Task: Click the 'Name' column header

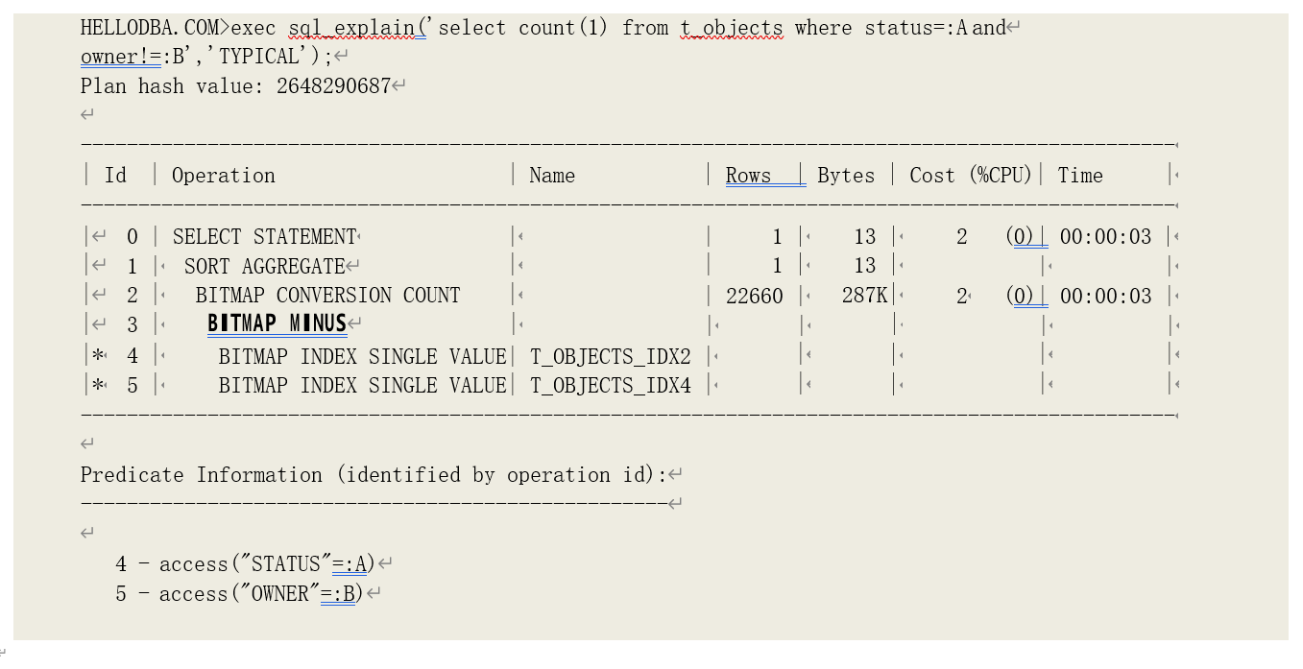Action: [x=552, y=175]
